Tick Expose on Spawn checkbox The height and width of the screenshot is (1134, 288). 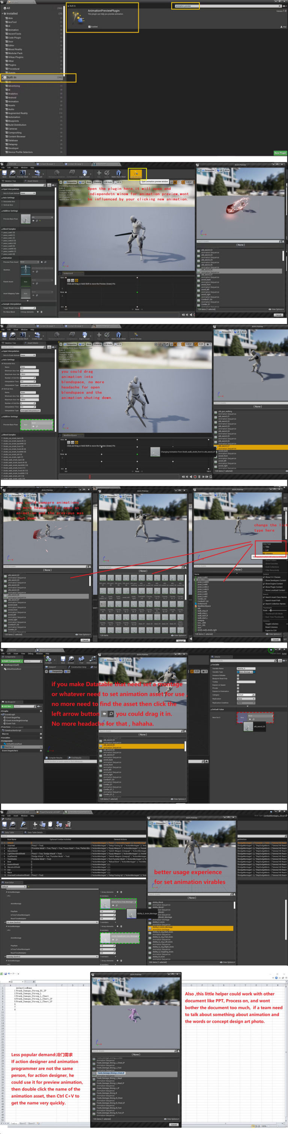238,685
